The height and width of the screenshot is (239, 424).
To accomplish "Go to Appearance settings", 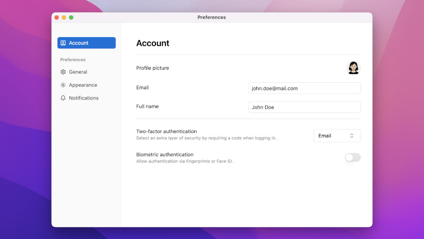I will (83, 85).
